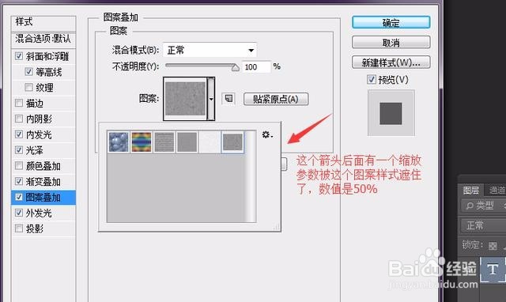506x302 pixels.
Task: Click the current pattern preview swatch
Action: coord(185,99)
